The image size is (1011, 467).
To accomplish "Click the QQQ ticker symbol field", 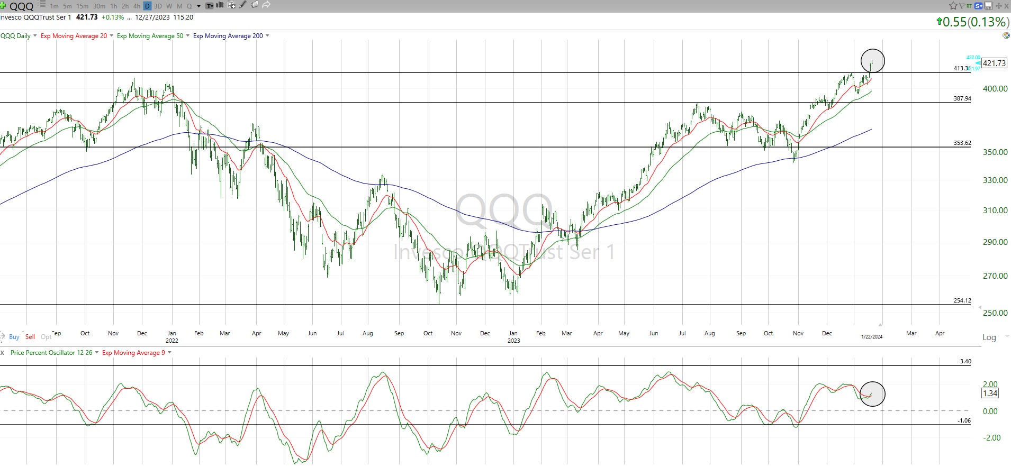I will (21, 6).
